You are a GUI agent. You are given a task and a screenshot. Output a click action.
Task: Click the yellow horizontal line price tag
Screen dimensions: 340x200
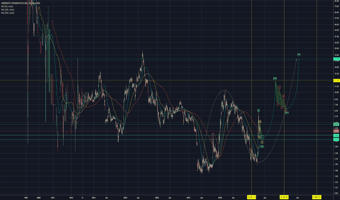click(x=336, y=80)
